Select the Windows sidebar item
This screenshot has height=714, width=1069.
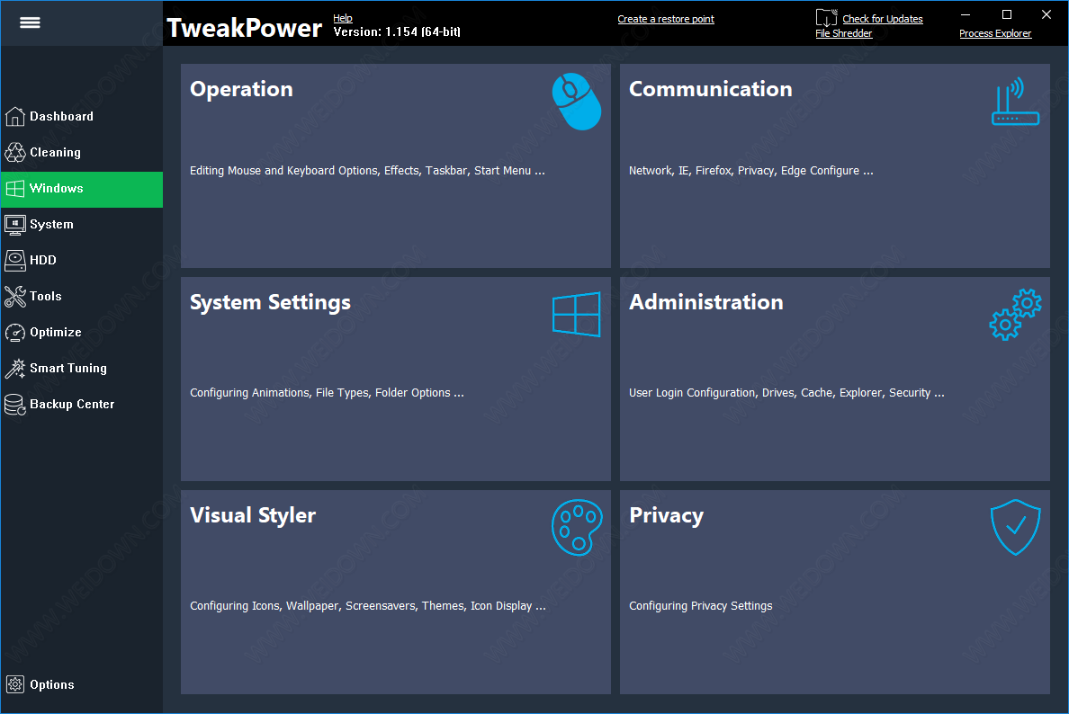point(82,189)
